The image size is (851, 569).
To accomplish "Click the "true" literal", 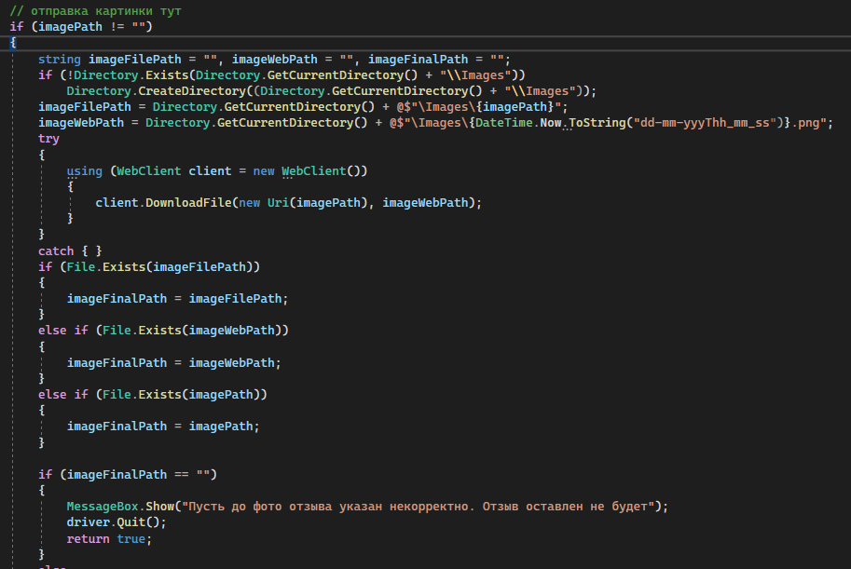I will (130, 539).
